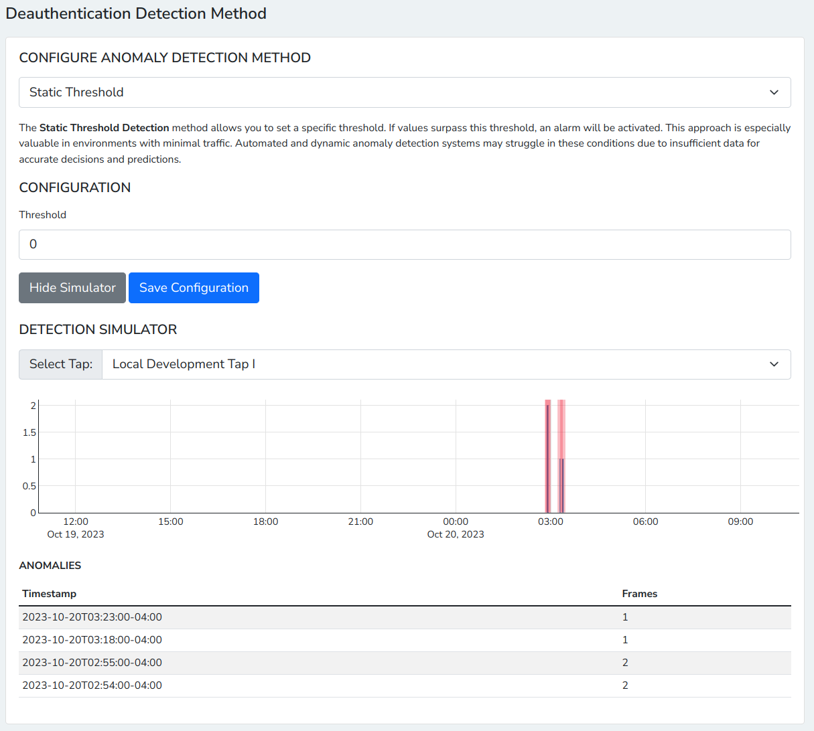Hide the detection simulator
Image resolution: width=814 pixels, height=731 pixels.
72,287
